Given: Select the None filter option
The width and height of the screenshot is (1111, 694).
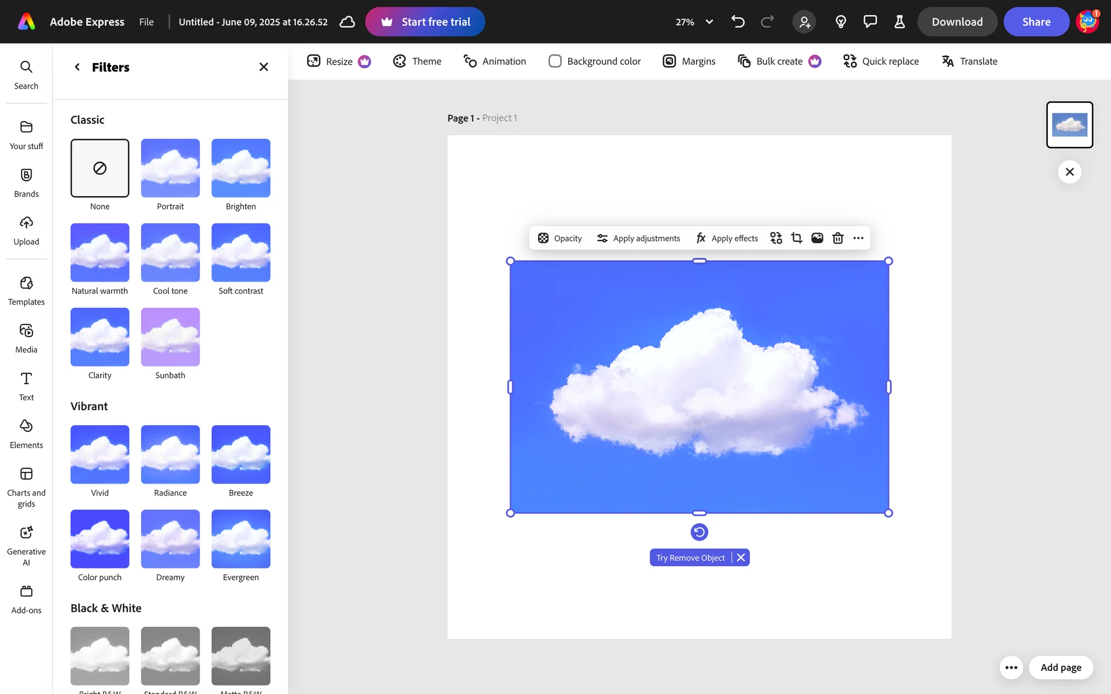Looking at the screenshot, I should tap(100, 168).
